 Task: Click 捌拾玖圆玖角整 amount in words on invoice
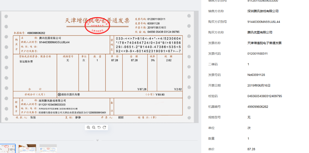tap(71, 95)
